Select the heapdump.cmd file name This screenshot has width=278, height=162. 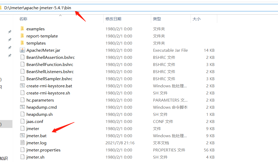(42, 107)
